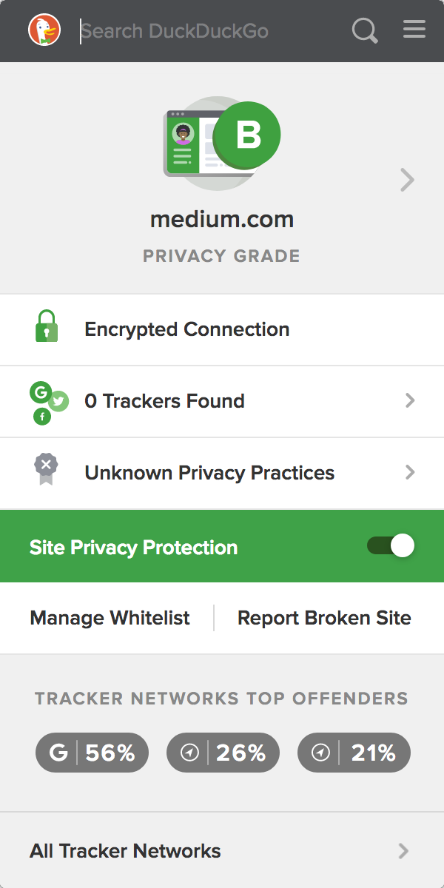This screenshot has width=444, height=888.
Task: Open the 0 Trackers Found row
Action: point(222,401)
